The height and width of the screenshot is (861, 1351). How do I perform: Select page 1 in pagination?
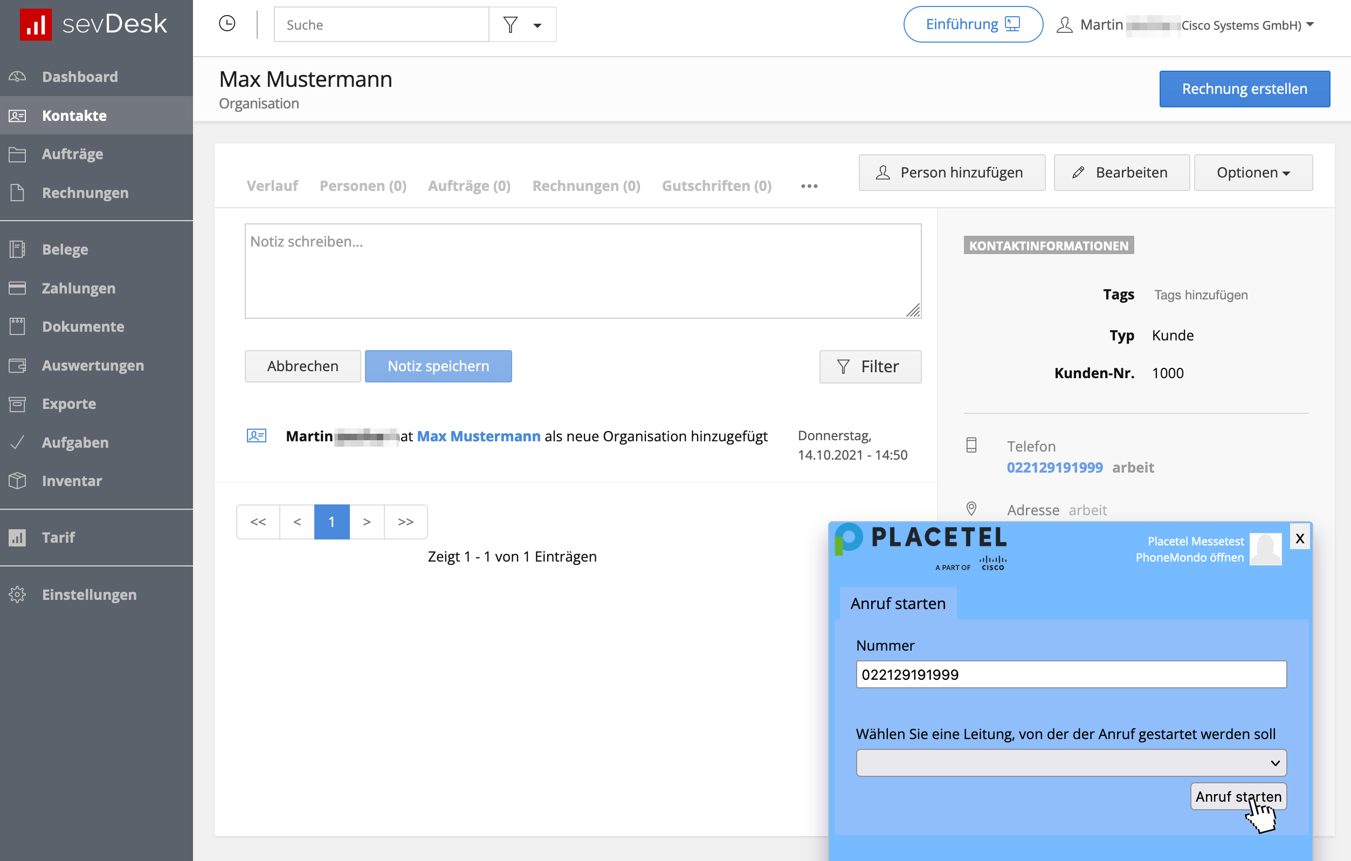(x=332, y=522)
